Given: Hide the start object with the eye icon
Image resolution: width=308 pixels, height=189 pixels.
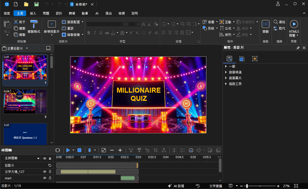Looking at the screenshot, I should (x=45, y=178).
